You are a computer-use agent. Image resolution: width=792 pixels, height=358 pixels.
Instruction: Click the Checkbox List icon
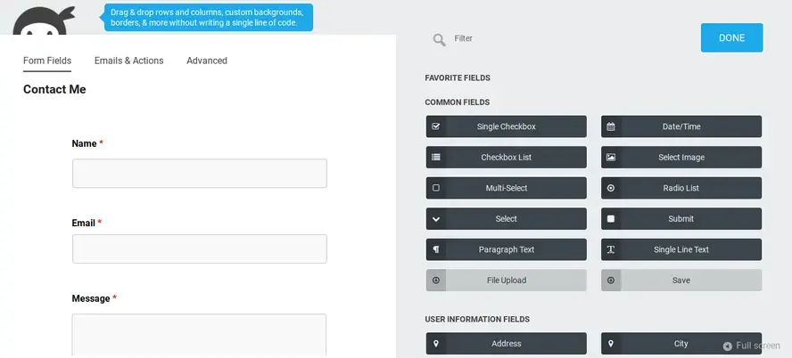(x=436, y=158)
